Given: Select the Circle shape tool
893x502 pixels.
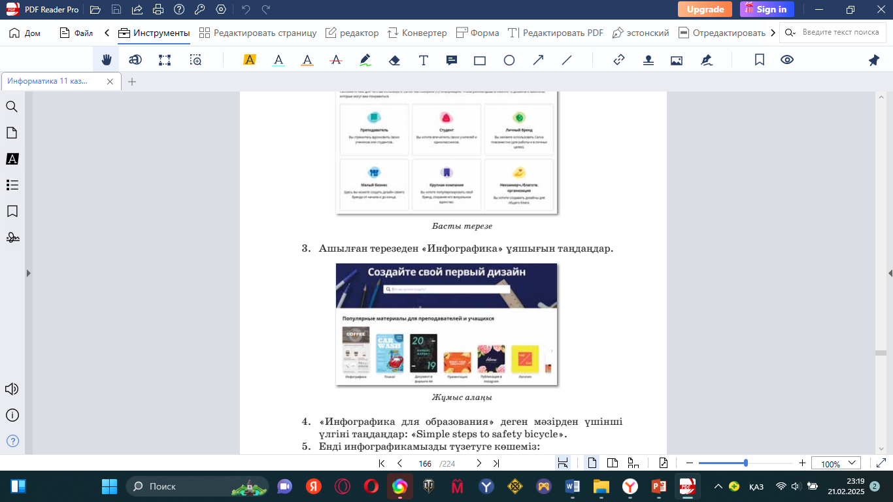Looking at the screenshot, I should tap(509, 60).
